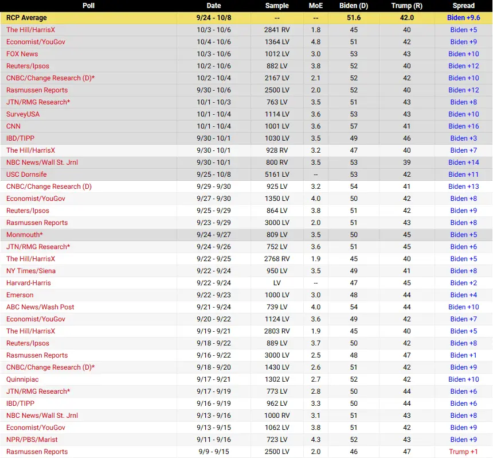Image resolution: width=493 pixels, height=458 pixels.
Task: Click the CNN poll link
Action: point(13,126)
